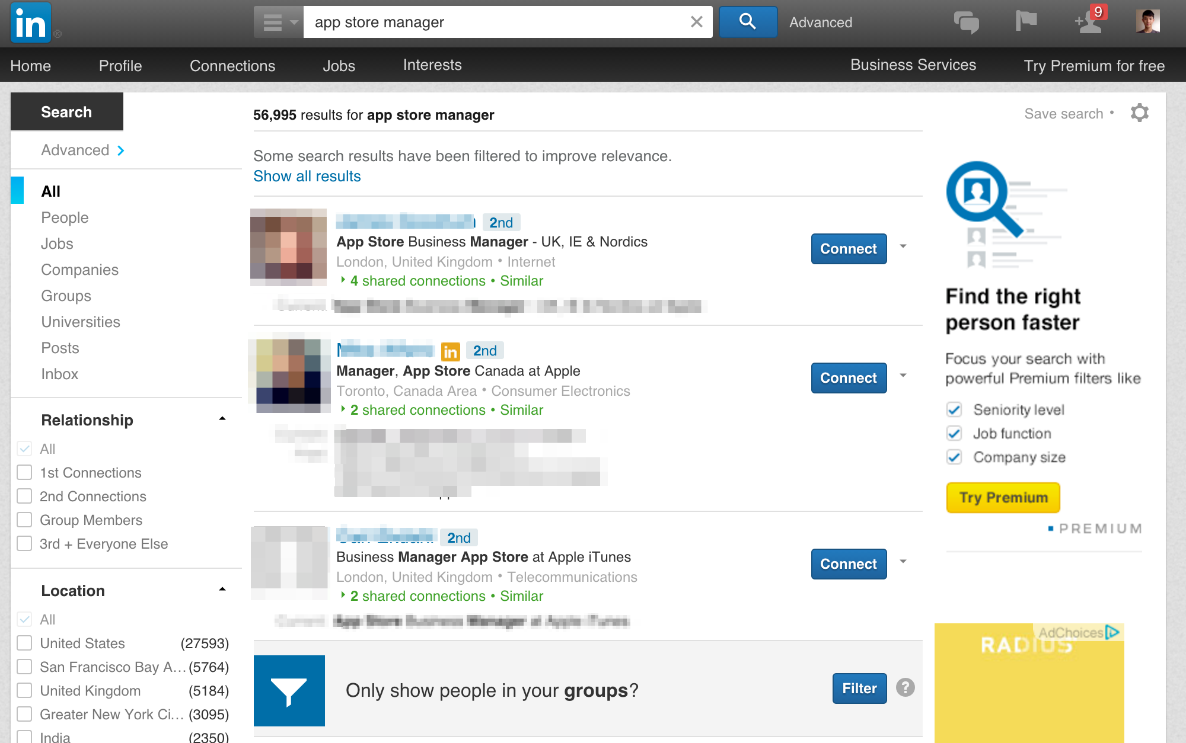Open the Advanced link next to the search button
Viewport: 1186px width, 743px height.
click(x=821, y=23)
